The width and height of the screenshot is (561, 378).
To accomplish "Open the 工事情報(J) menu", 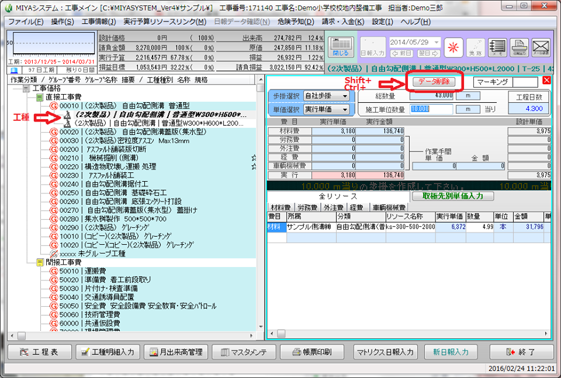I will pos(99,22).
